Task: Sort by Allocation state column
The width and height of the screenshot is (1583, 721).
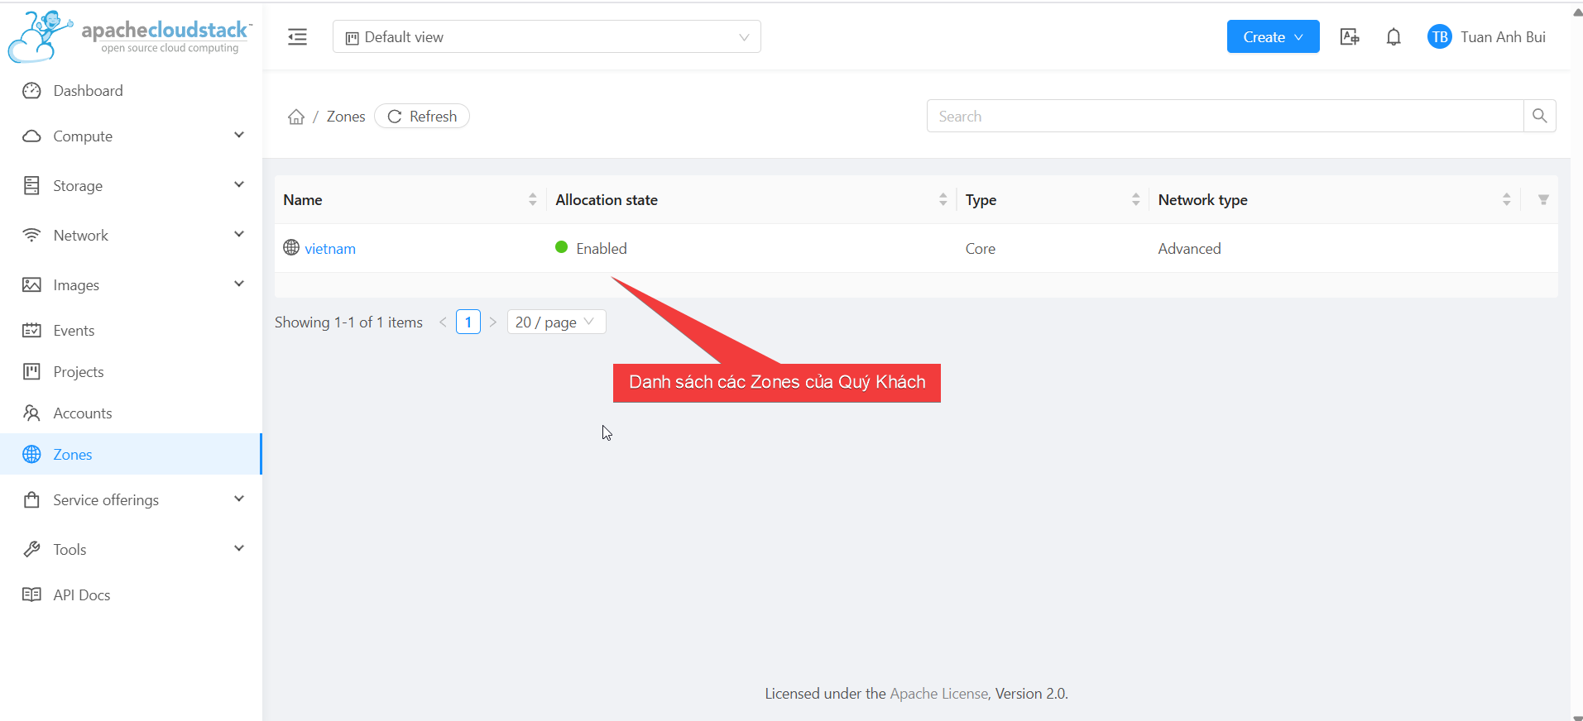Action: coord(943,200)
